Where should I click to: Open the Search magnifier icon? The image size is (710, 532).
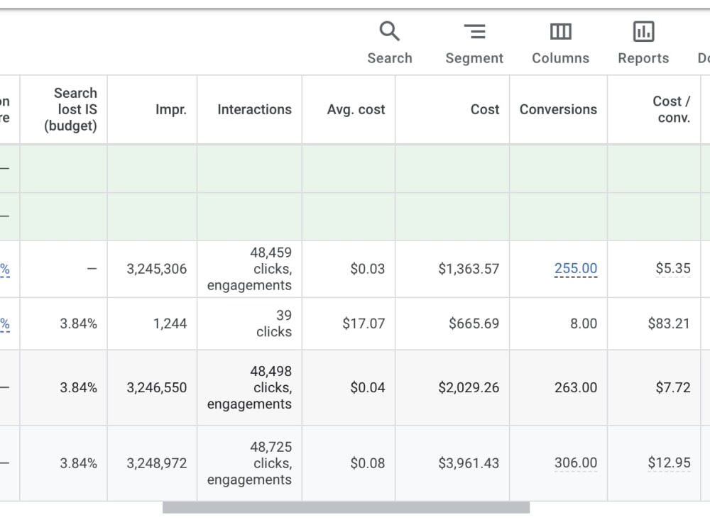[389, 32]
